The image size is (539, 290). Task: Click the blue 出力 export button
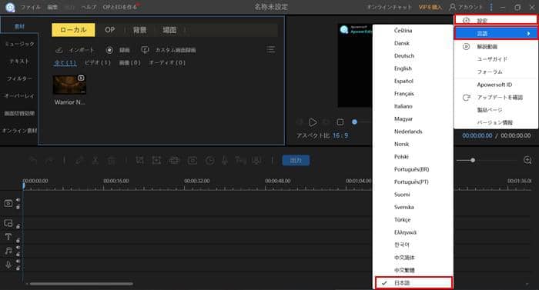coord(296,160)
